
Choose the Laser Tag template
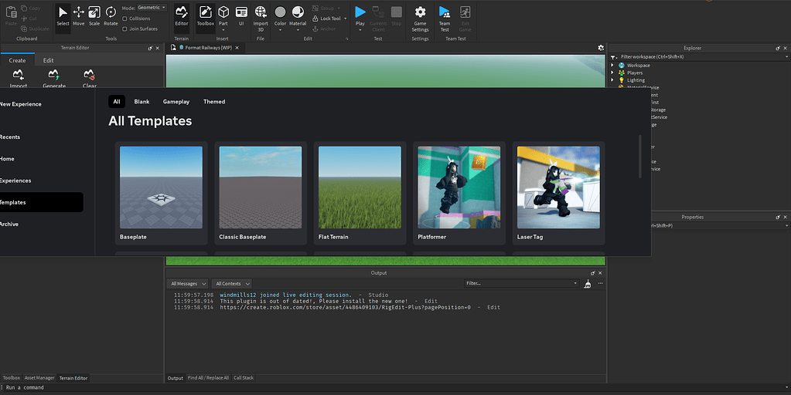[558, 193]
